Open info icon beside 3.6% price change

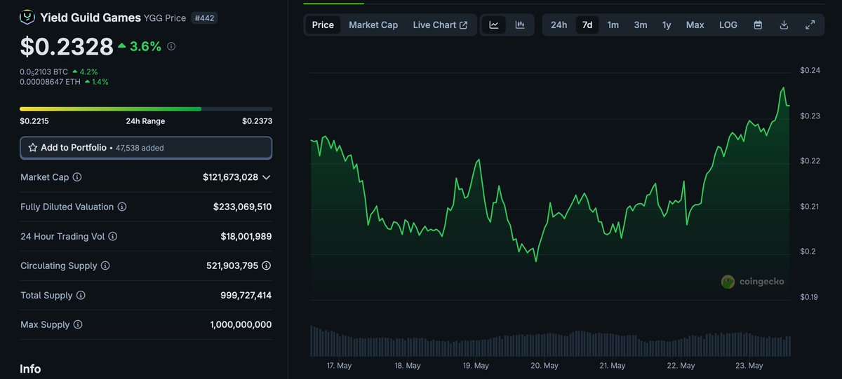pos(171,47)
